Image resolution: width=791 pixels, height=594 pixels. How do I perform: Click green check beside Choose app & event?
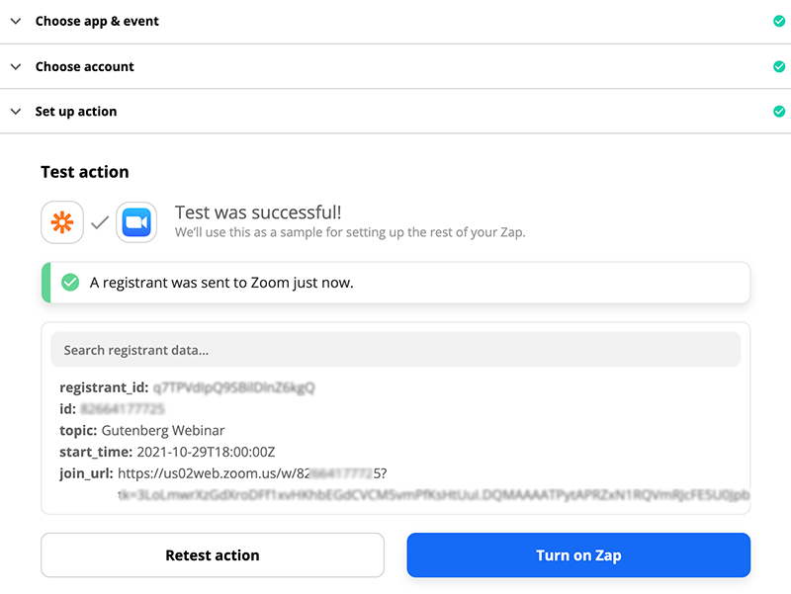(779, 21)
